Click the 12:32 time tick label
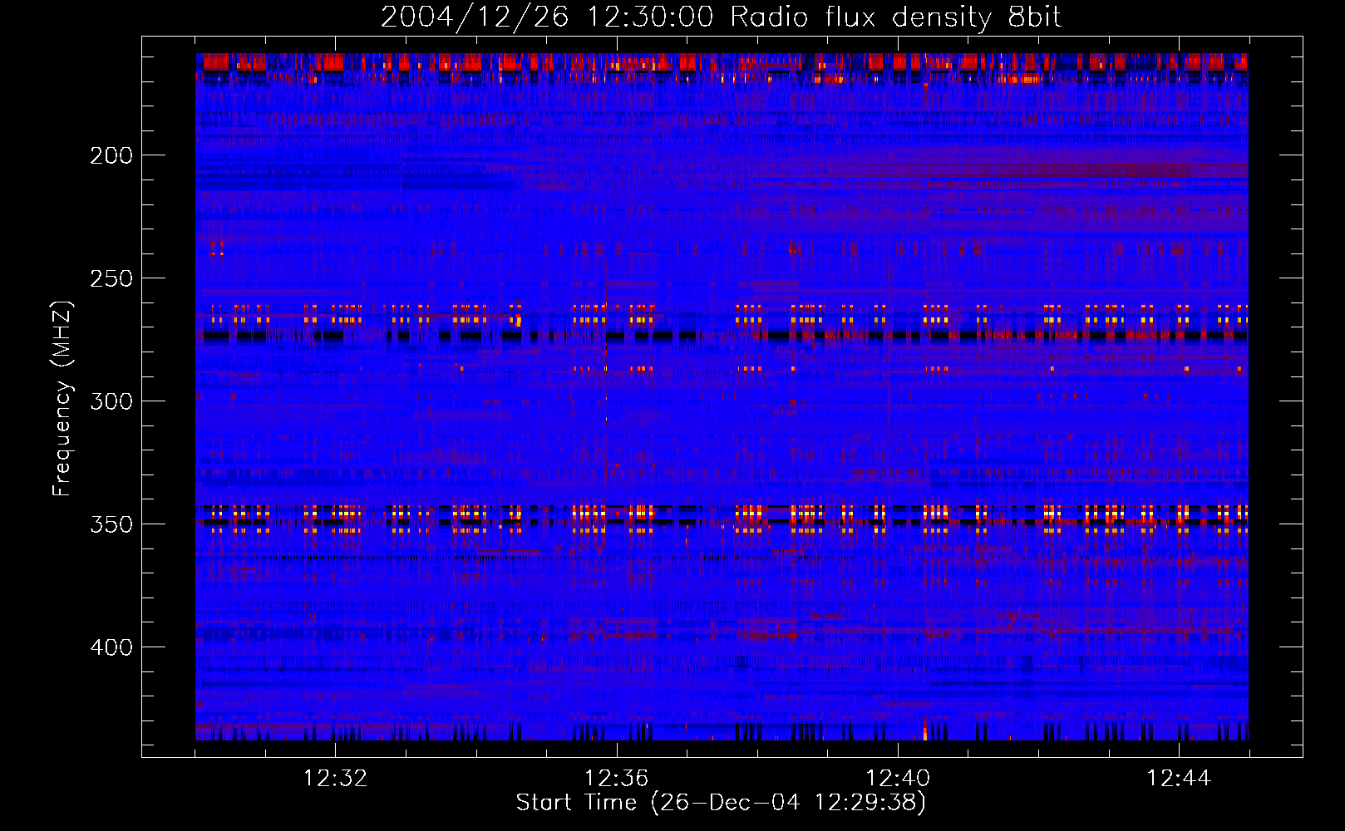The height and width of the screenshot is (831, 1345). [335, 779]
